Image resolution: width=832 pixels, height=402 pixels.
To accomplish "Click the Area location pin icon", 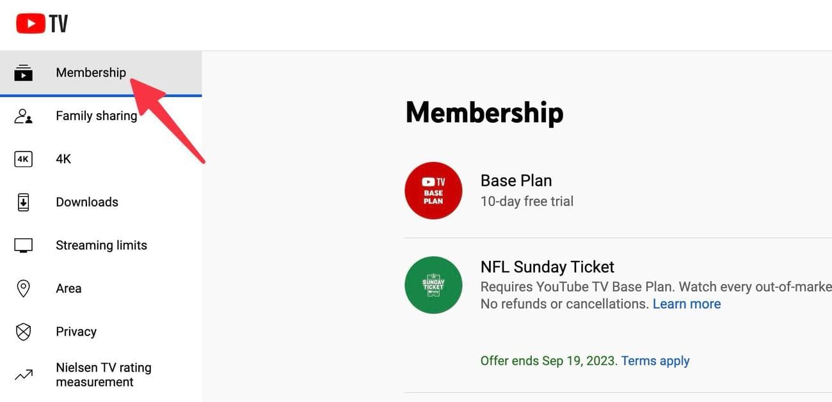I will (x=23, y=288).
